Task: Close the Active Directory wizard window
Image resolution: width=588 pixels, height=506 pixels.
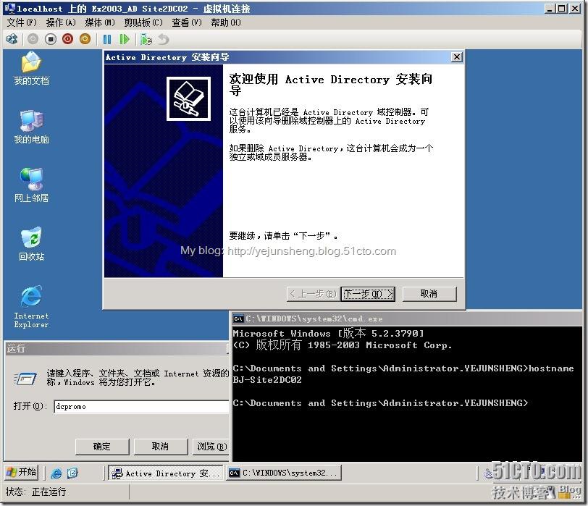Action: tap(457, 57)
